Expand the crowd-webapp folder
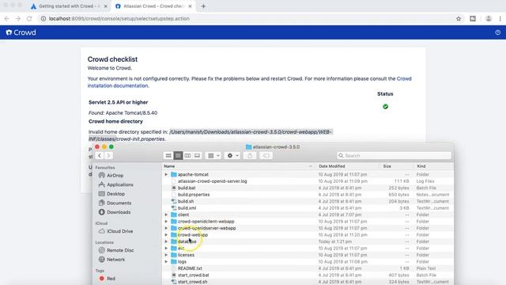The height and width of the screenshot is (285, 506). [166, 235]
